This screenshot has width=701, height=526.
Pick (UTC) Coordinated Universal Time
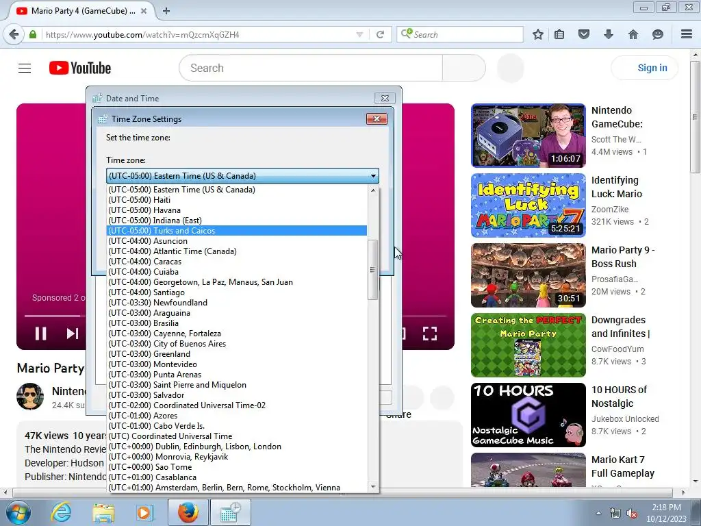tap(236, 436)
